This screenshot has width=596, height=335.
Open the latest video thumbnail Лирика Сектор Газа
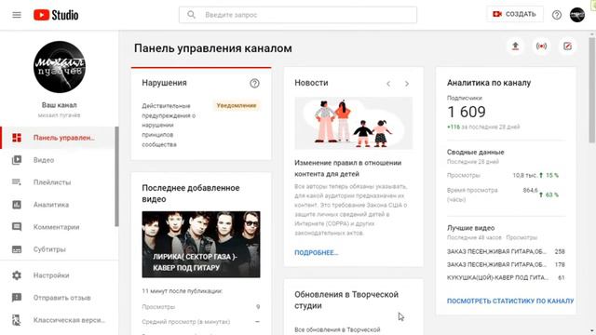(201, 244)
